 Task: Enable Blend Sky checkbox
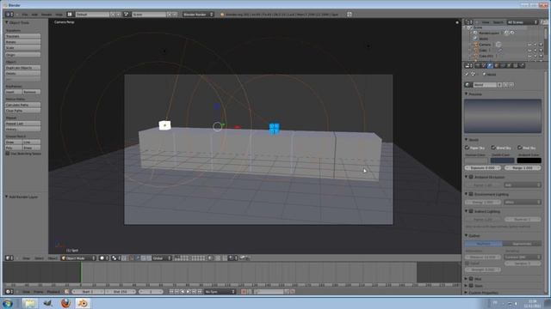(x=493, y=148)
